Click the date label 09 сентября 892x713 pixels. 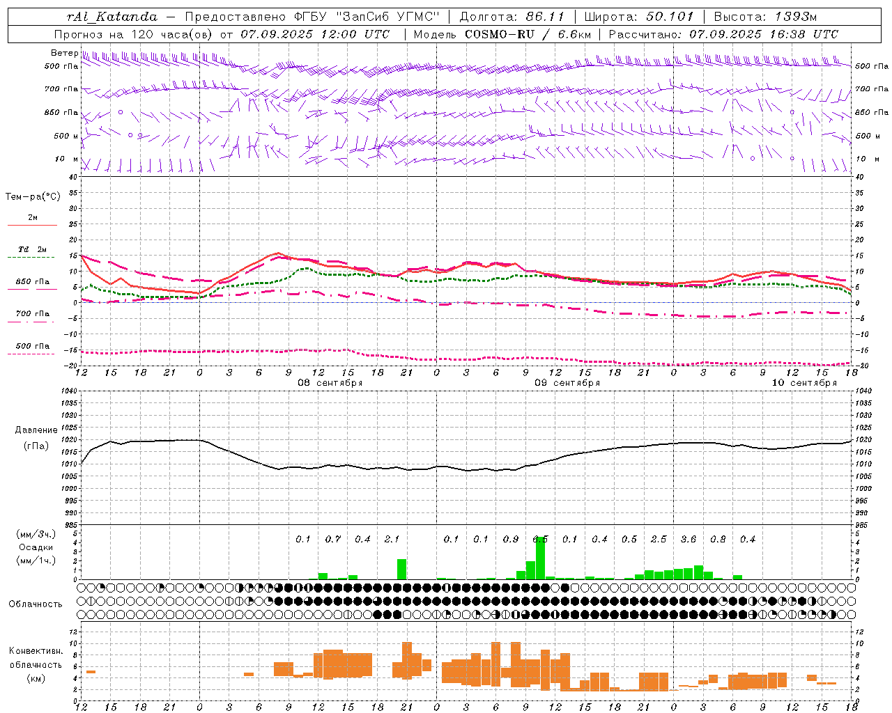click(x=567, y=383)
